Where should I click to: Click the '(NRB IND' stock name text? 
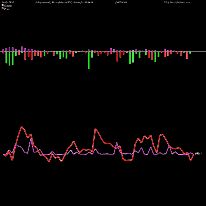[x=121, y=2]
